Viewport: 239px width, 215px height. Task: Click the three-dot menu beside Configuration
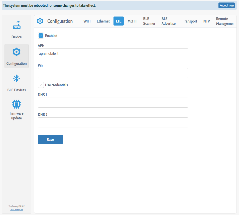pyautogui.click(x=78, y=21)
